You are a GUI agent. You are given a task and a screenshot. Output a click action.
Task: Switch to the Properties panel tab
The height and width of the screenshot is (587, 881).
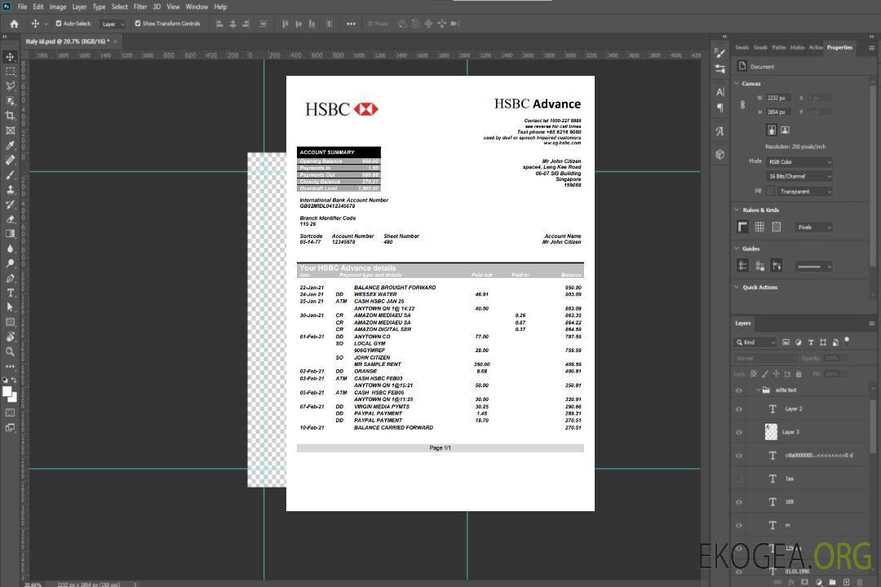point(839,47)
